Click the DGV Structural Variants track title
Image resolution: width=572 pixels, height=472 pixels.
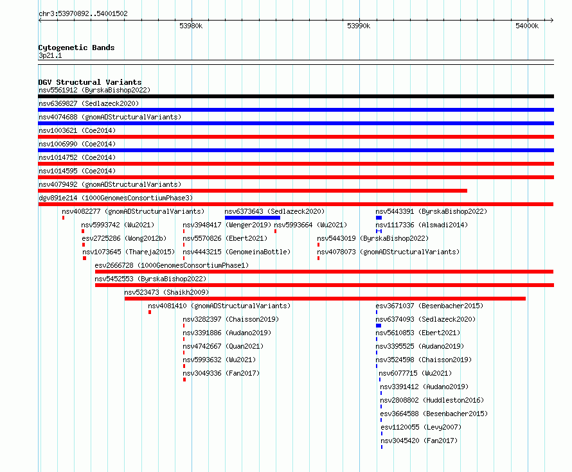click(x=90, y=82)
